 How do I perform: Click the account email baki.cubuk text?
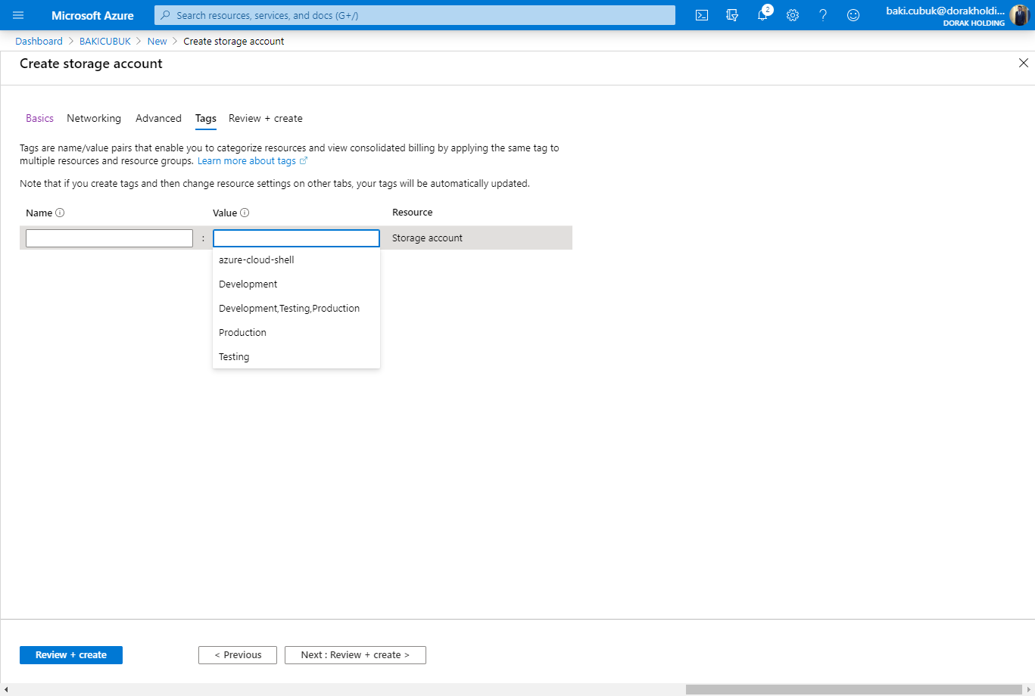tap(946, 11)
